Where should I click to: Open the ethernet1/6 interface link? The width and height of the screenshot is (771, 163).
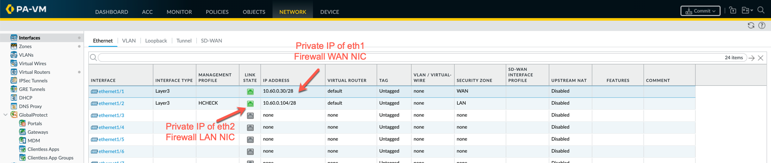(111, 151)
